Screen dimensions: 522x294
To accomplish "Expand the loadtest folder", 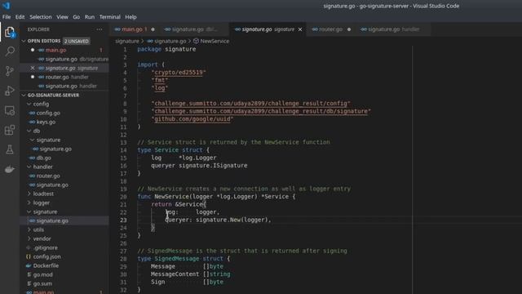I will [x=43, y=194].
